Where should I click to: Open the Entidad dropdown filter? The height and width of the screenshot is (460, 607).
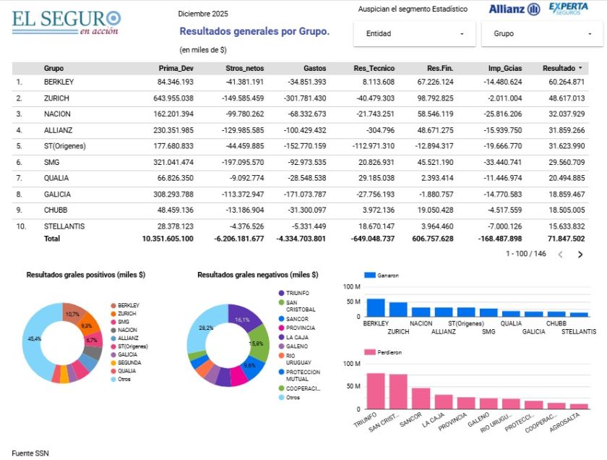coord(414,34)
